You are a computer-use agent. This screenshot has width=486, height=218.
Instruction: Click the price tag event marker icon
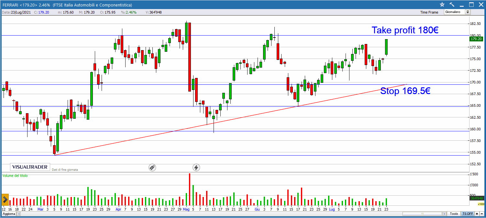coord(152,167)
